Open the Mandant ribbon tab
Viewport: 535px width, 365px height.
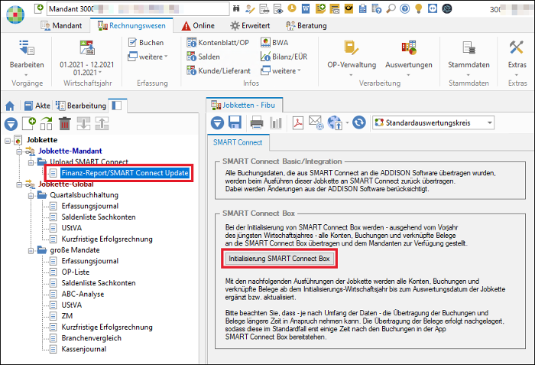pyautogui.click(x=61, y=25)
